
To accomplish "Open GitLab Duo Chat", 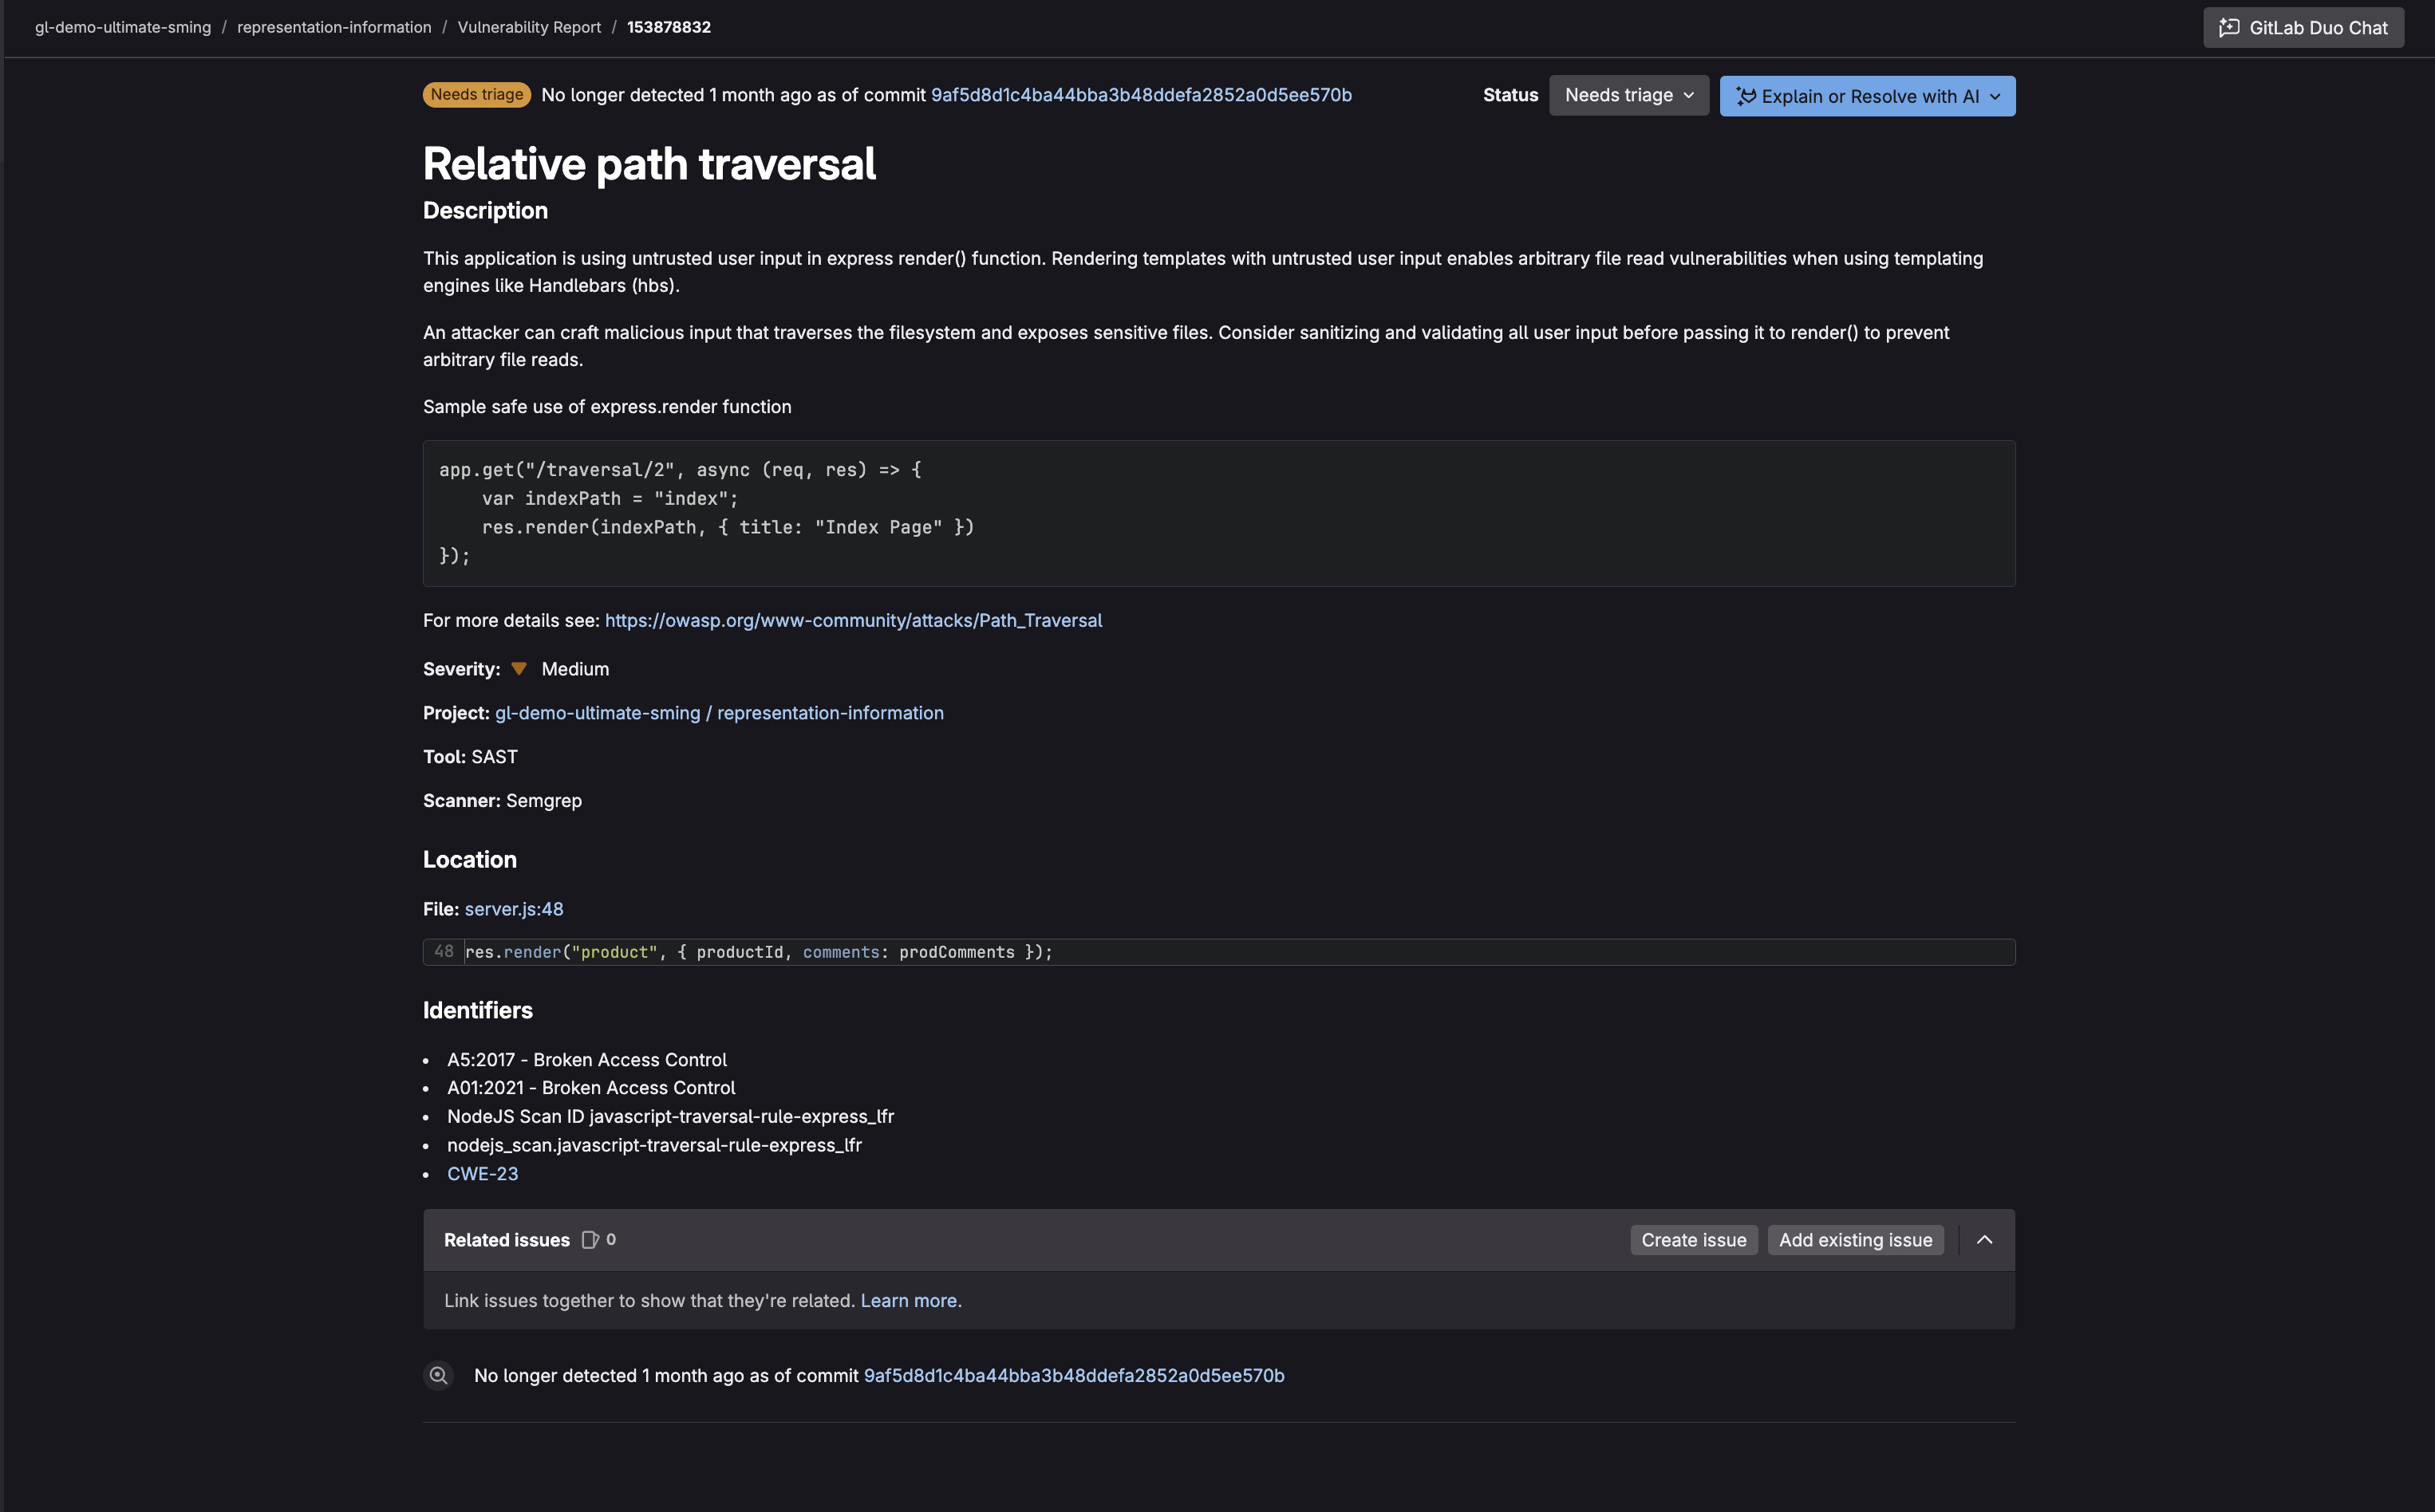I will tap(2302, 27).
